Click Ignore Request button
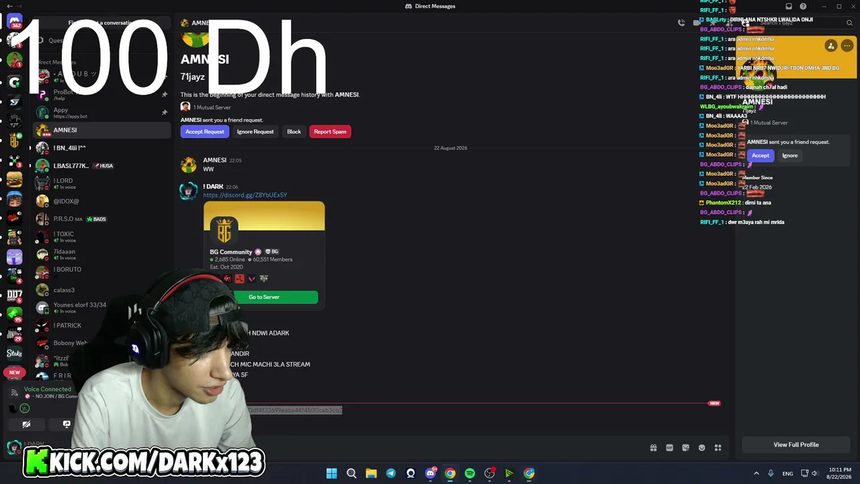860x484 pixels. (255, 132)
